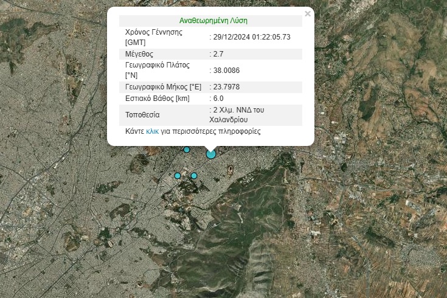Click the 'Γεωγραφικό Μήκος [°E]' label
The height and width of the screenshot is (298, 447).
(163, 87)
